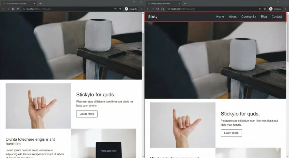Viewport: 289px width, 158px height.
Task: Open profile chip in left browser window
Action: coord(131,9)
